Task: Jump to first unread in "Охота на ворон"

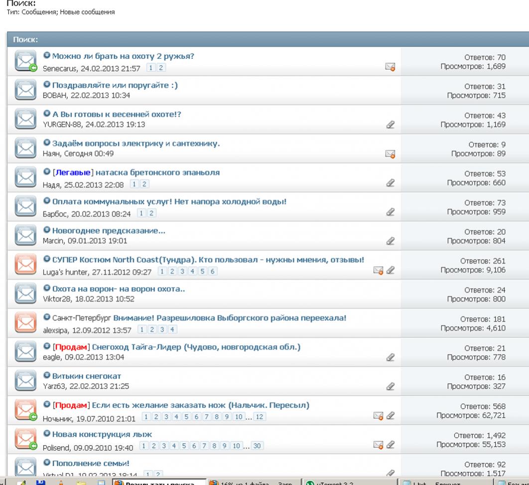Action: pyautogui.click(x=47, y=289)
